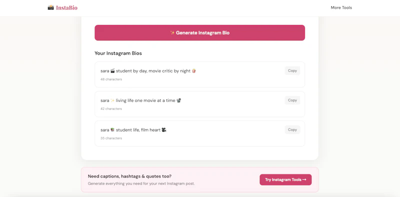Screen dimensions: 400x197
Task: Click the '35 characters' count label
Action: [111, 138]
